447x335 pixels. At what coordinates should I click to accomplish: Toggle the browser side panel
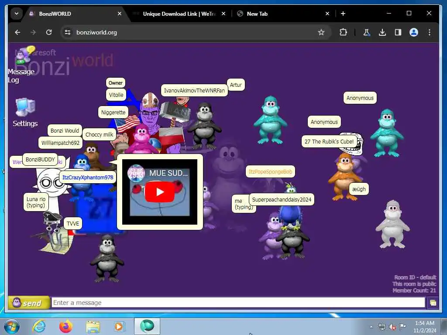point(398,32)
